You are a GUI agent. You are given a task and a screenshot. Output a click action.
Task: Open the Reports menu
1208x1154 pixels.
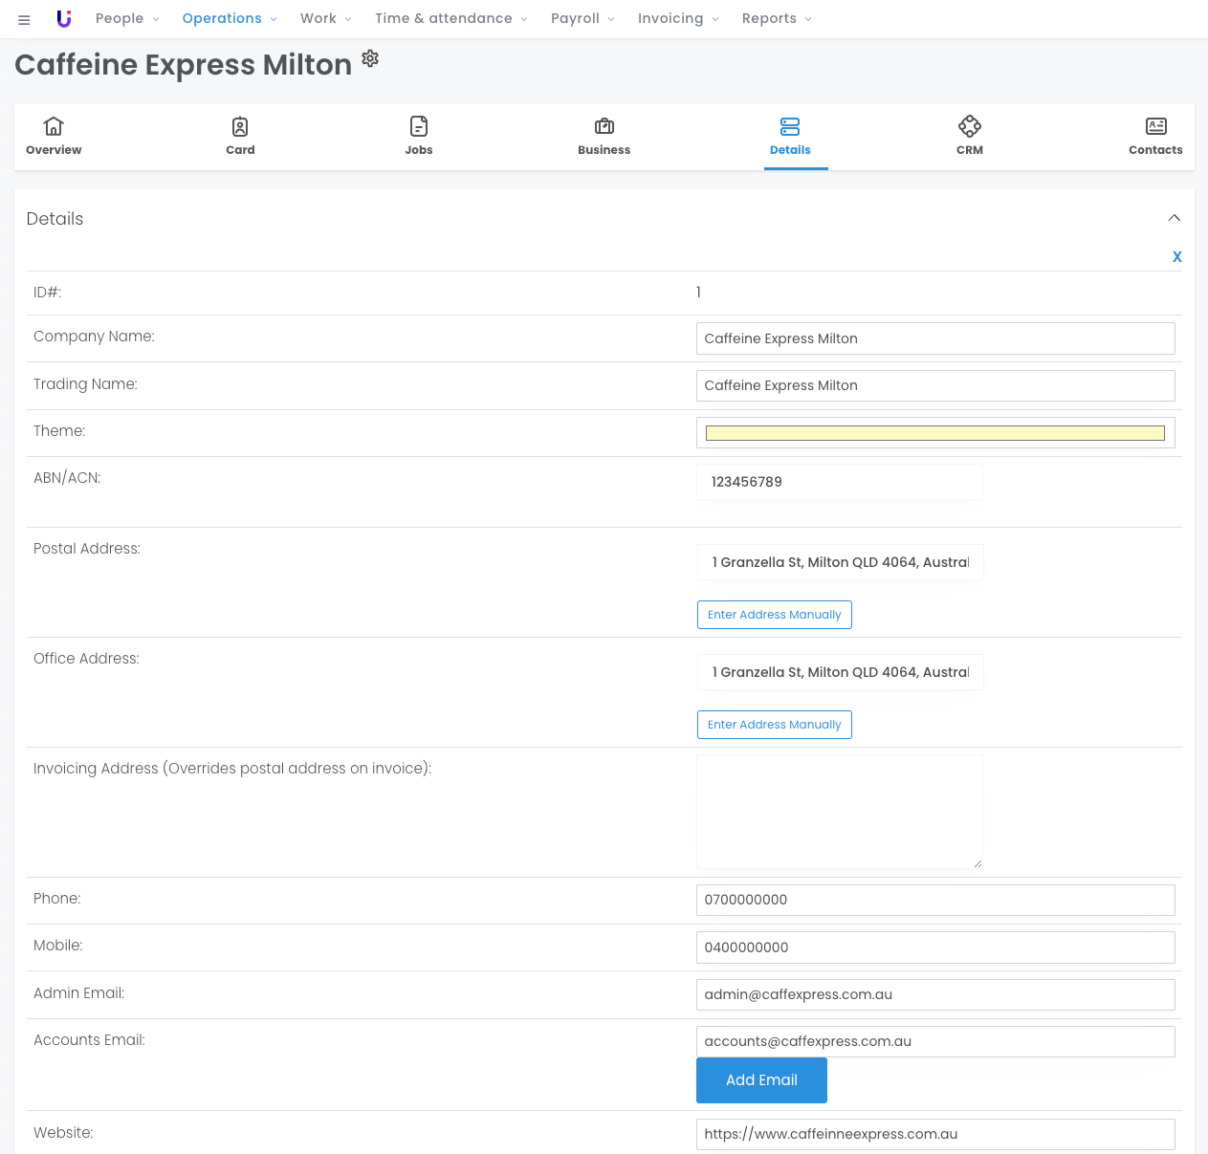click(777, 19)
